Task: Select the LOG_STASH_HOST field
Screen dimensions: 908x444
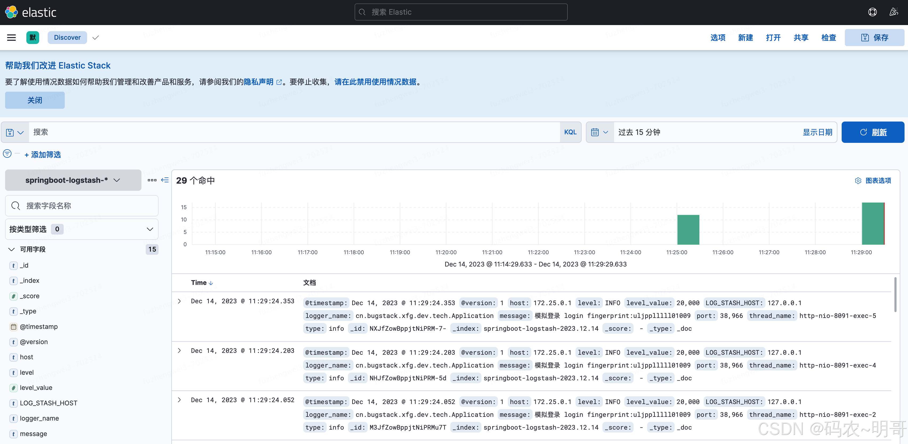Action: point(49,403)
